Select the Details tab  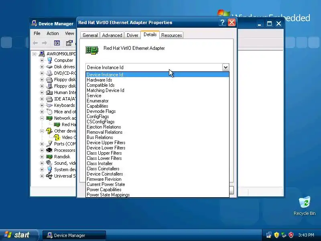pyautogui.click(x=150, y=35)
